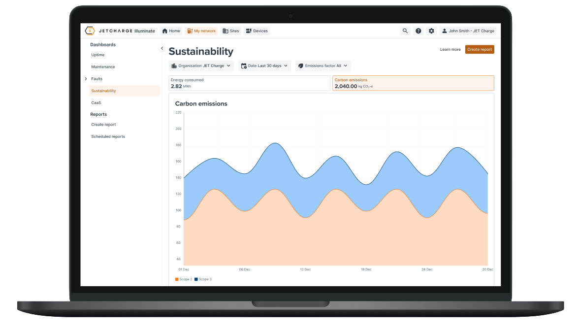This screenshot has width=580, height=333.
Task: Click the Create report orange button
Action: [480, 50]
